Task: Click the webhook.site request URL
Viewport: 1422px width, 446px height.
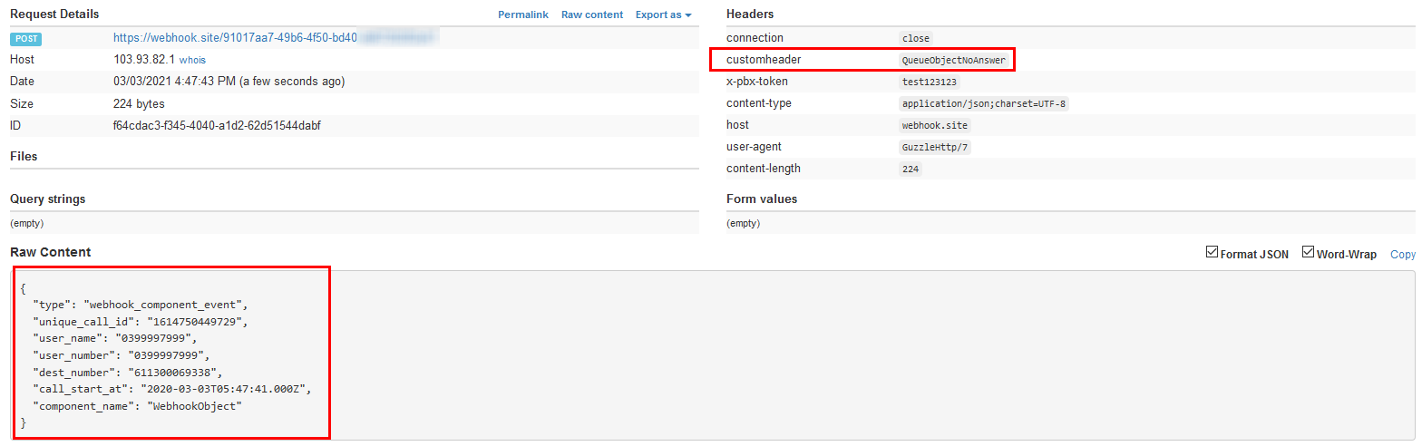Action: pos(234,38)
